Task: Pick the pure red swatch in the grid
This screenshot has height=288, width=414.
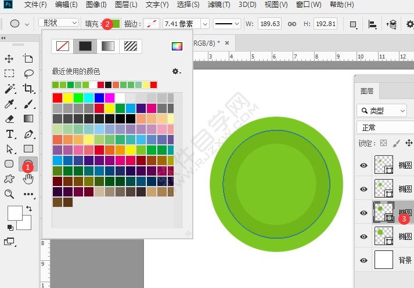Action: tap(57, 97)
